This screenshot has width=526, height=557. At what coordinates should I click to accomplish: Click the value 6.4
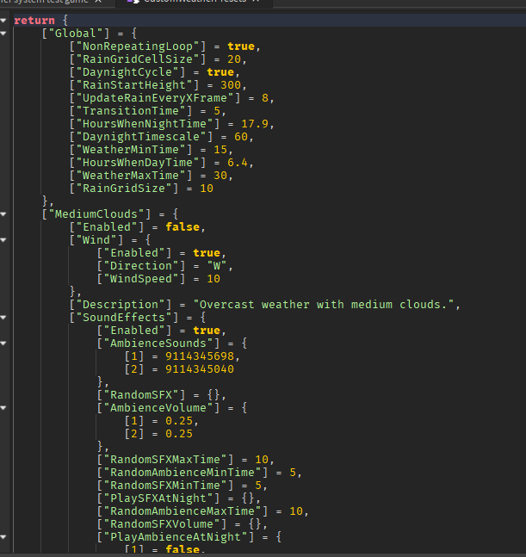pos(238,163)
